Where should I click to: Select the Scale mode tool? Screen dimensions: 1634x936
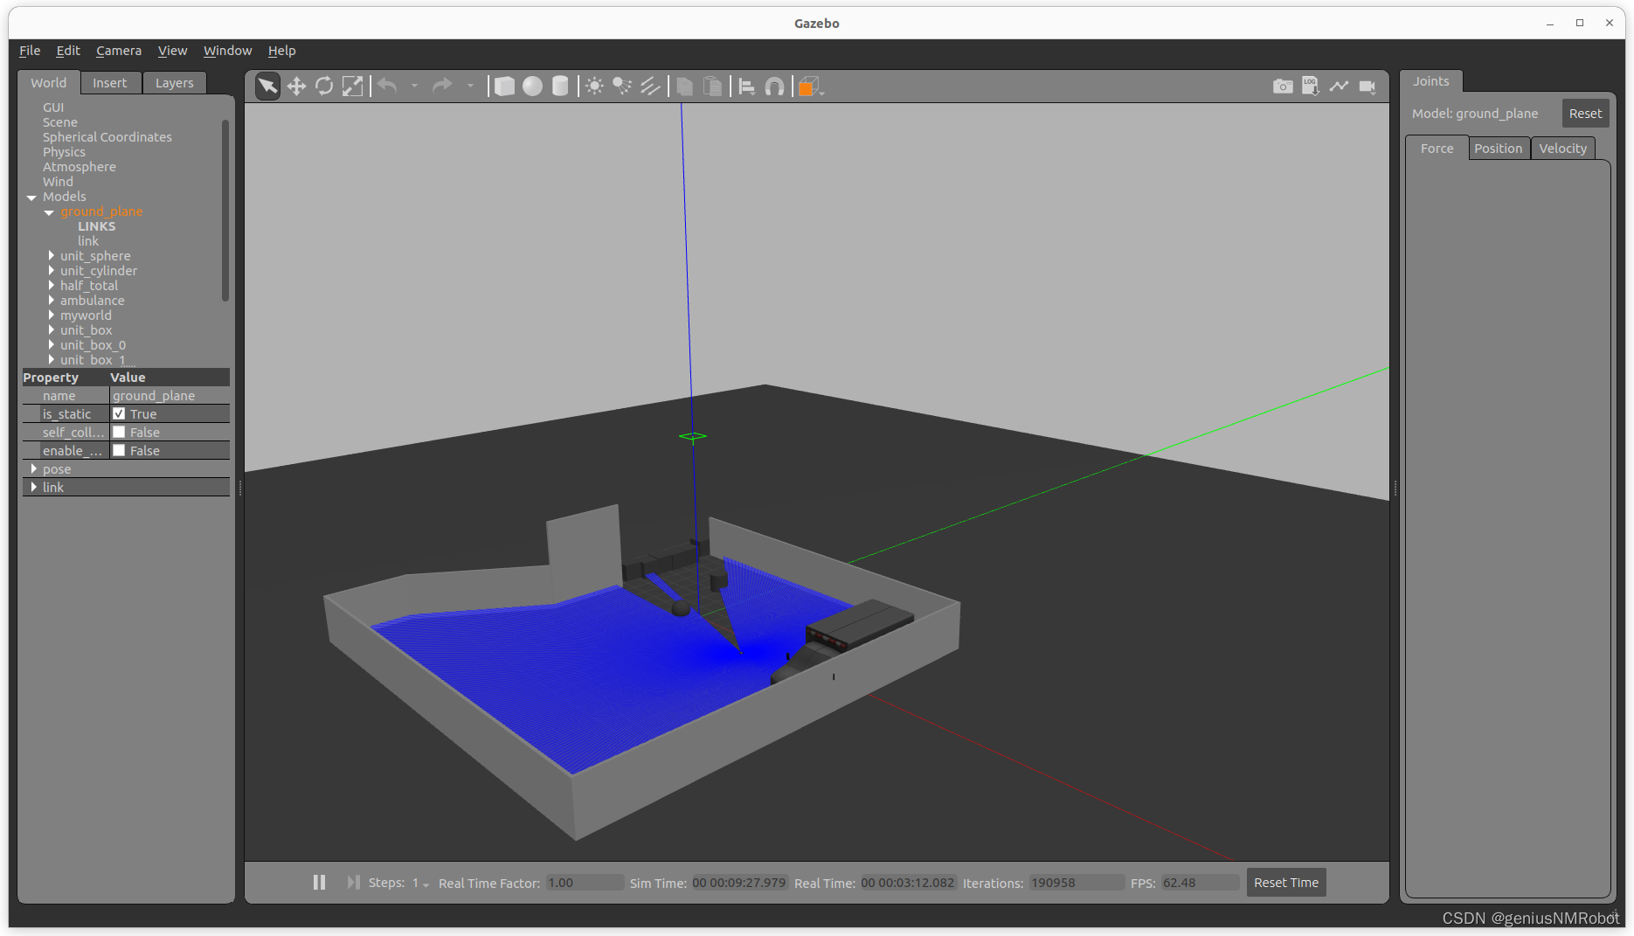coord(352,85)
